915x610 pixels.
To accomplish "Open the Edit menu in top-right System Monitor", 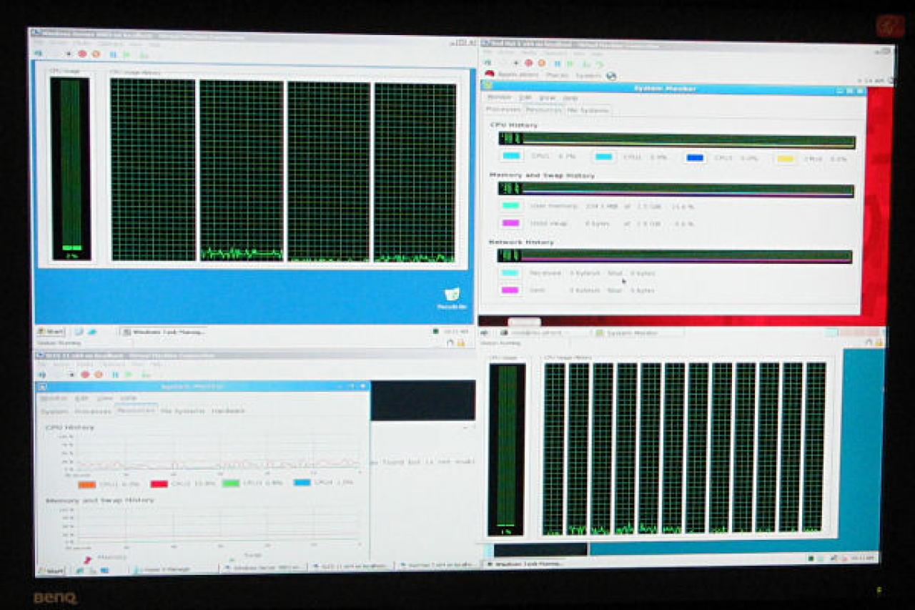I will point(525,97).
